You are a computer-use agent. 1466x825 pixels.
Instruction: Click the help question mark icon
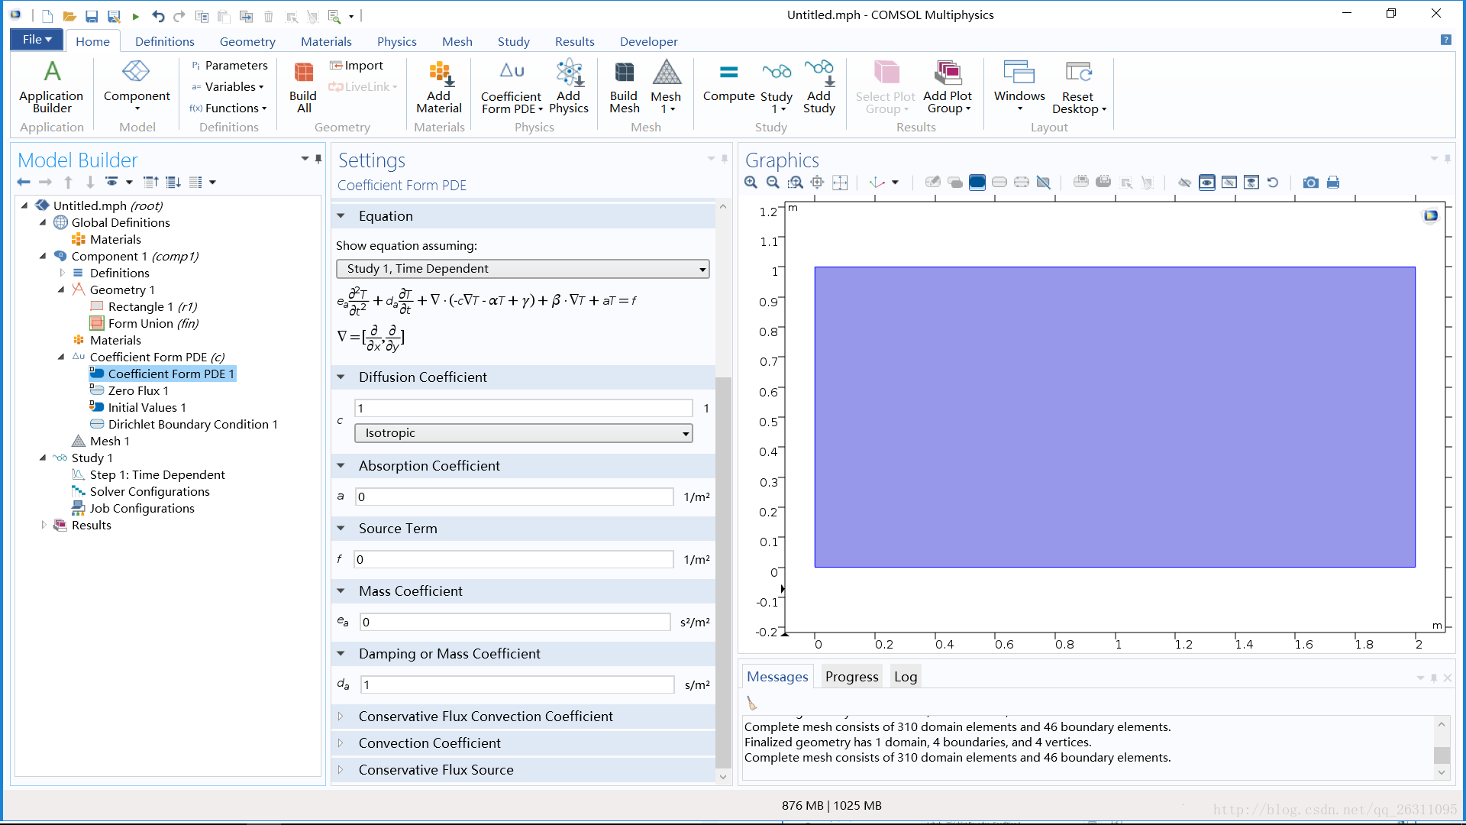(1446, 40)
